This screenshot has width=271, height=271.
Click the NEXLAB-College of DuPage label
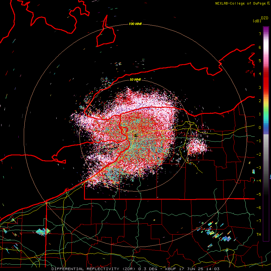[x=240, y=3]
